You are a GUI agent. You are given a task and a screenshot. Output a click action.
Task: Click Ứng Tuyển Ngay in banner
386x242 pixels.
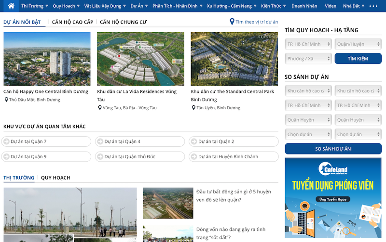coord(333,199)
